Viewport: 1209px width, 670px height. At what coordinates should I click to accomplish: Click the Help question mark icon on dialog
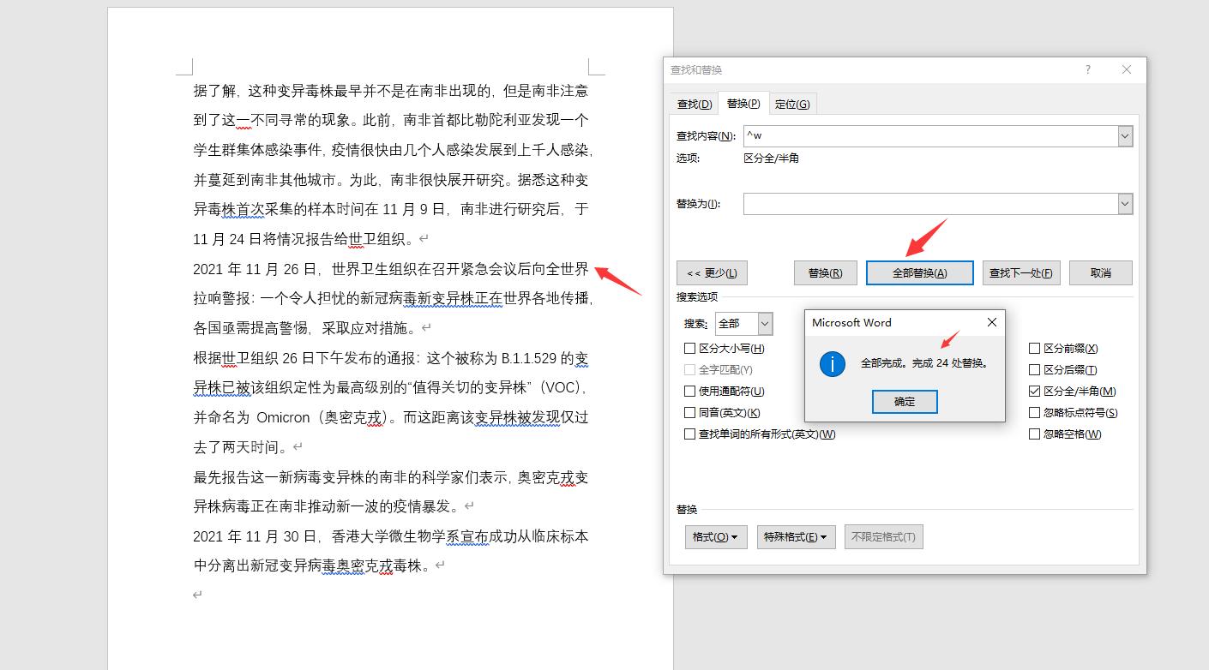pyautogui.click(x=1087, y=69)
